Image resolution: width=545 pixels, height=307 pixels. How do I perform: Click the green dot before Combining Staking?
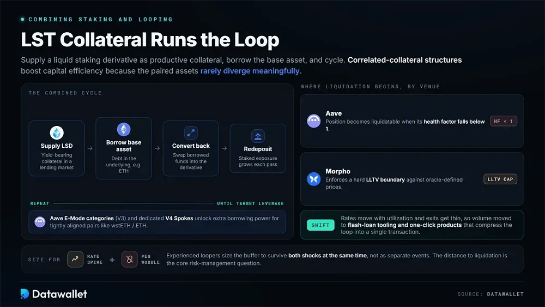[22, 20]
